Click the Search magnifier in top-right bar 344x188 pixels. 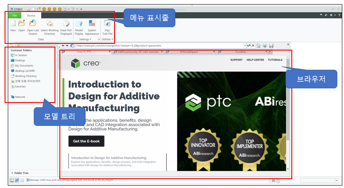point(326,15)
